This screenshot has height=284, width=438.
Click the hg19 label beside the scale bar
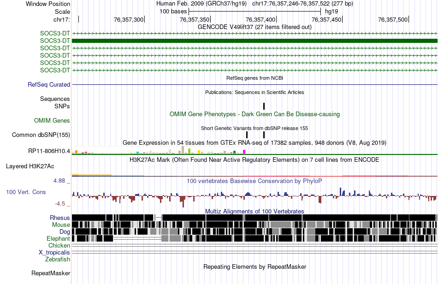pos(331,12)
